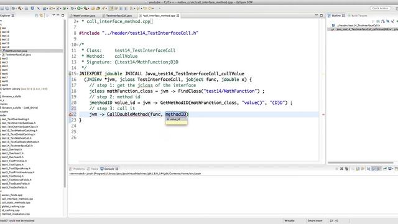Click the Outline panel horizontal scrollbar
This screenshot has height=224, width=398.
coord(361,162)
